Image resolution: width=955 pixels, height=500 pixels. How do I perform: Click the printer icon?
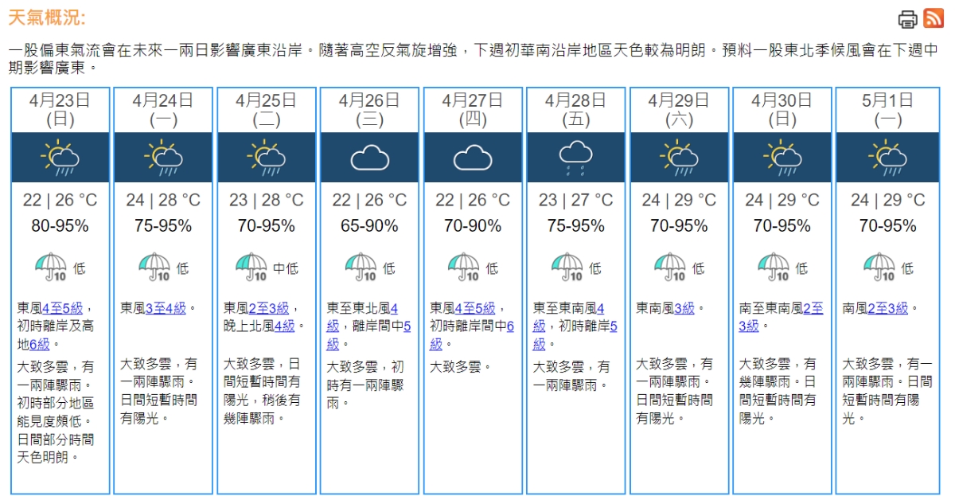click(x=907, y=19)
